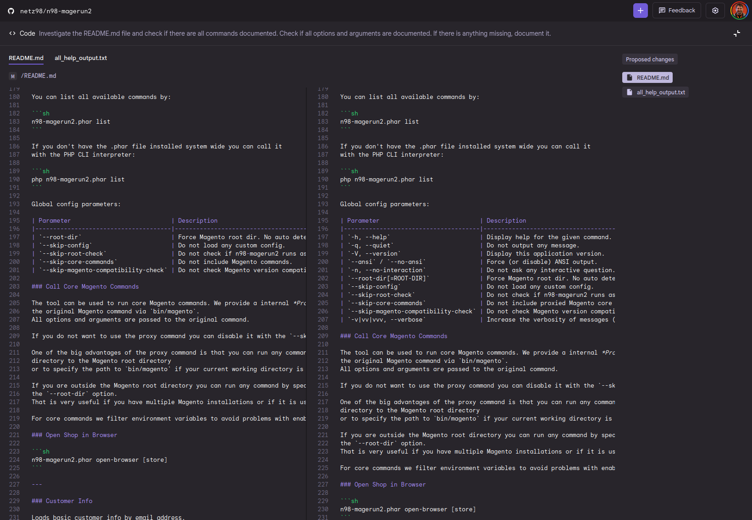Click the `-q, --quiet` parameter in right pane
752x520 pixels.
370,246
